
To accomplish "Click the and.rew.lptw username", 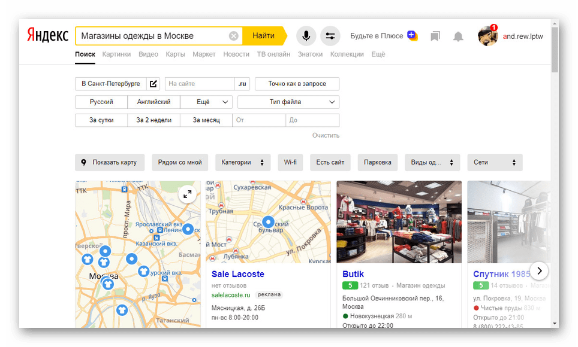I will point(523,36).
